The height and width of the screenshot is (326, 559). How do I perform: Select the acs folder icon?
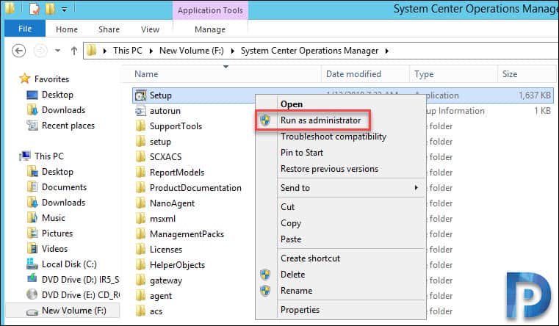pos(141,311)
